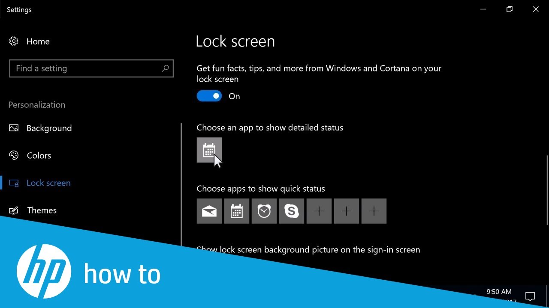Toggle off fun facts and tips switch
This screenshot has width=549, height=308.
click(209, 96)
